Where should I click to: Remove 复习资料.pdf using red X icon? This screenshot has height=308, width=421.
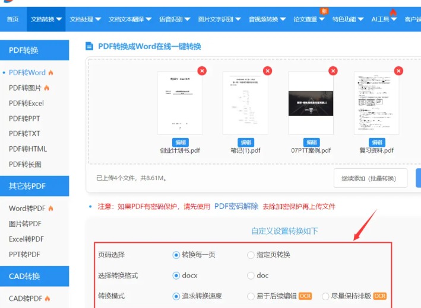click(x=398, y=71)
